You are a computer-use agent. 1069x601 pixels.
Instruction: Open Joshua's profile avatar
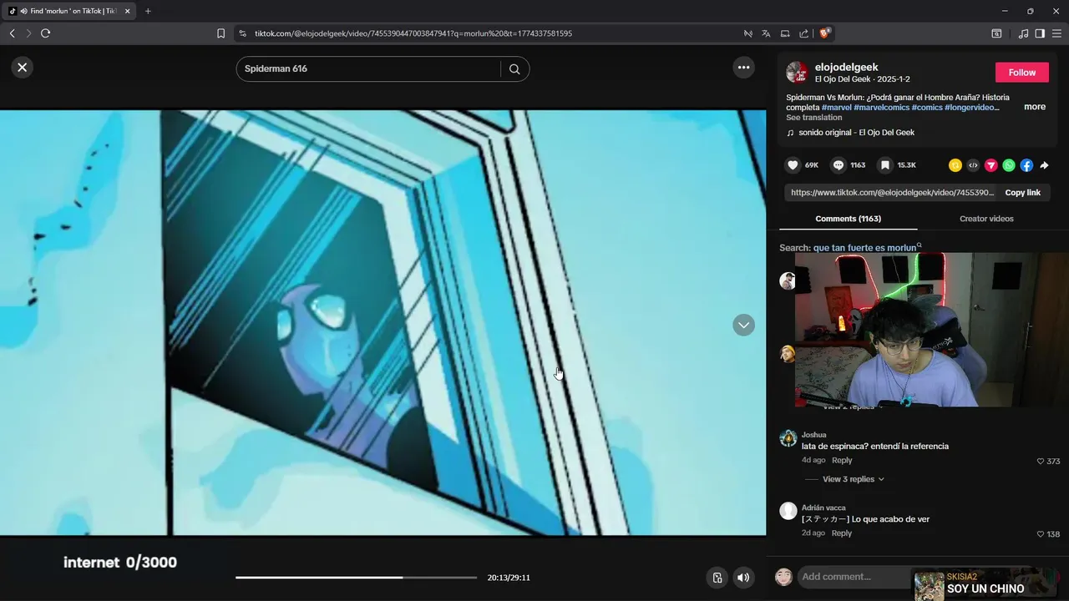[788, 438]
